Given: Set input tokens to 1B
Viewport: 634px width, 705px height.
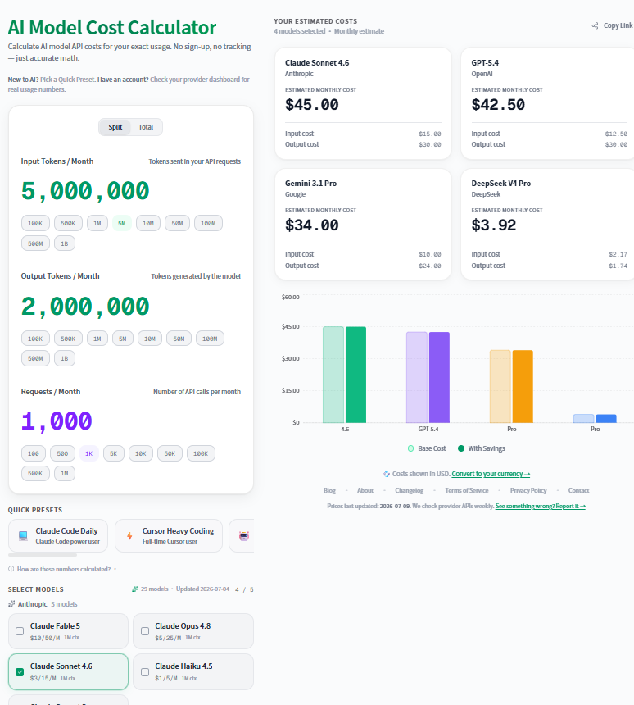Looking at the screenshot, I should 65,243.
